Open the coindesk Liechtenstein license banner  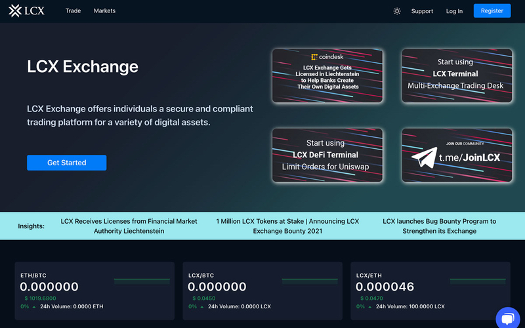click(327, 75)
